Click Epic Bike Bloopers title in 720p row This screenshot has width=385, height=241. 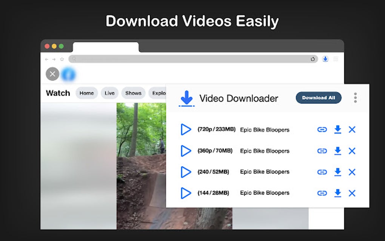coord(265,130)
